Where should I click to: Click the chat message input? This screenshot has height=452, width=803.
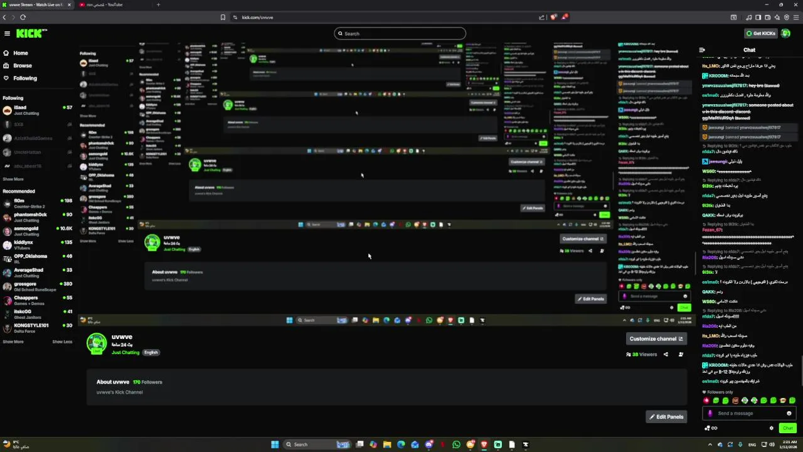point(750,413)
